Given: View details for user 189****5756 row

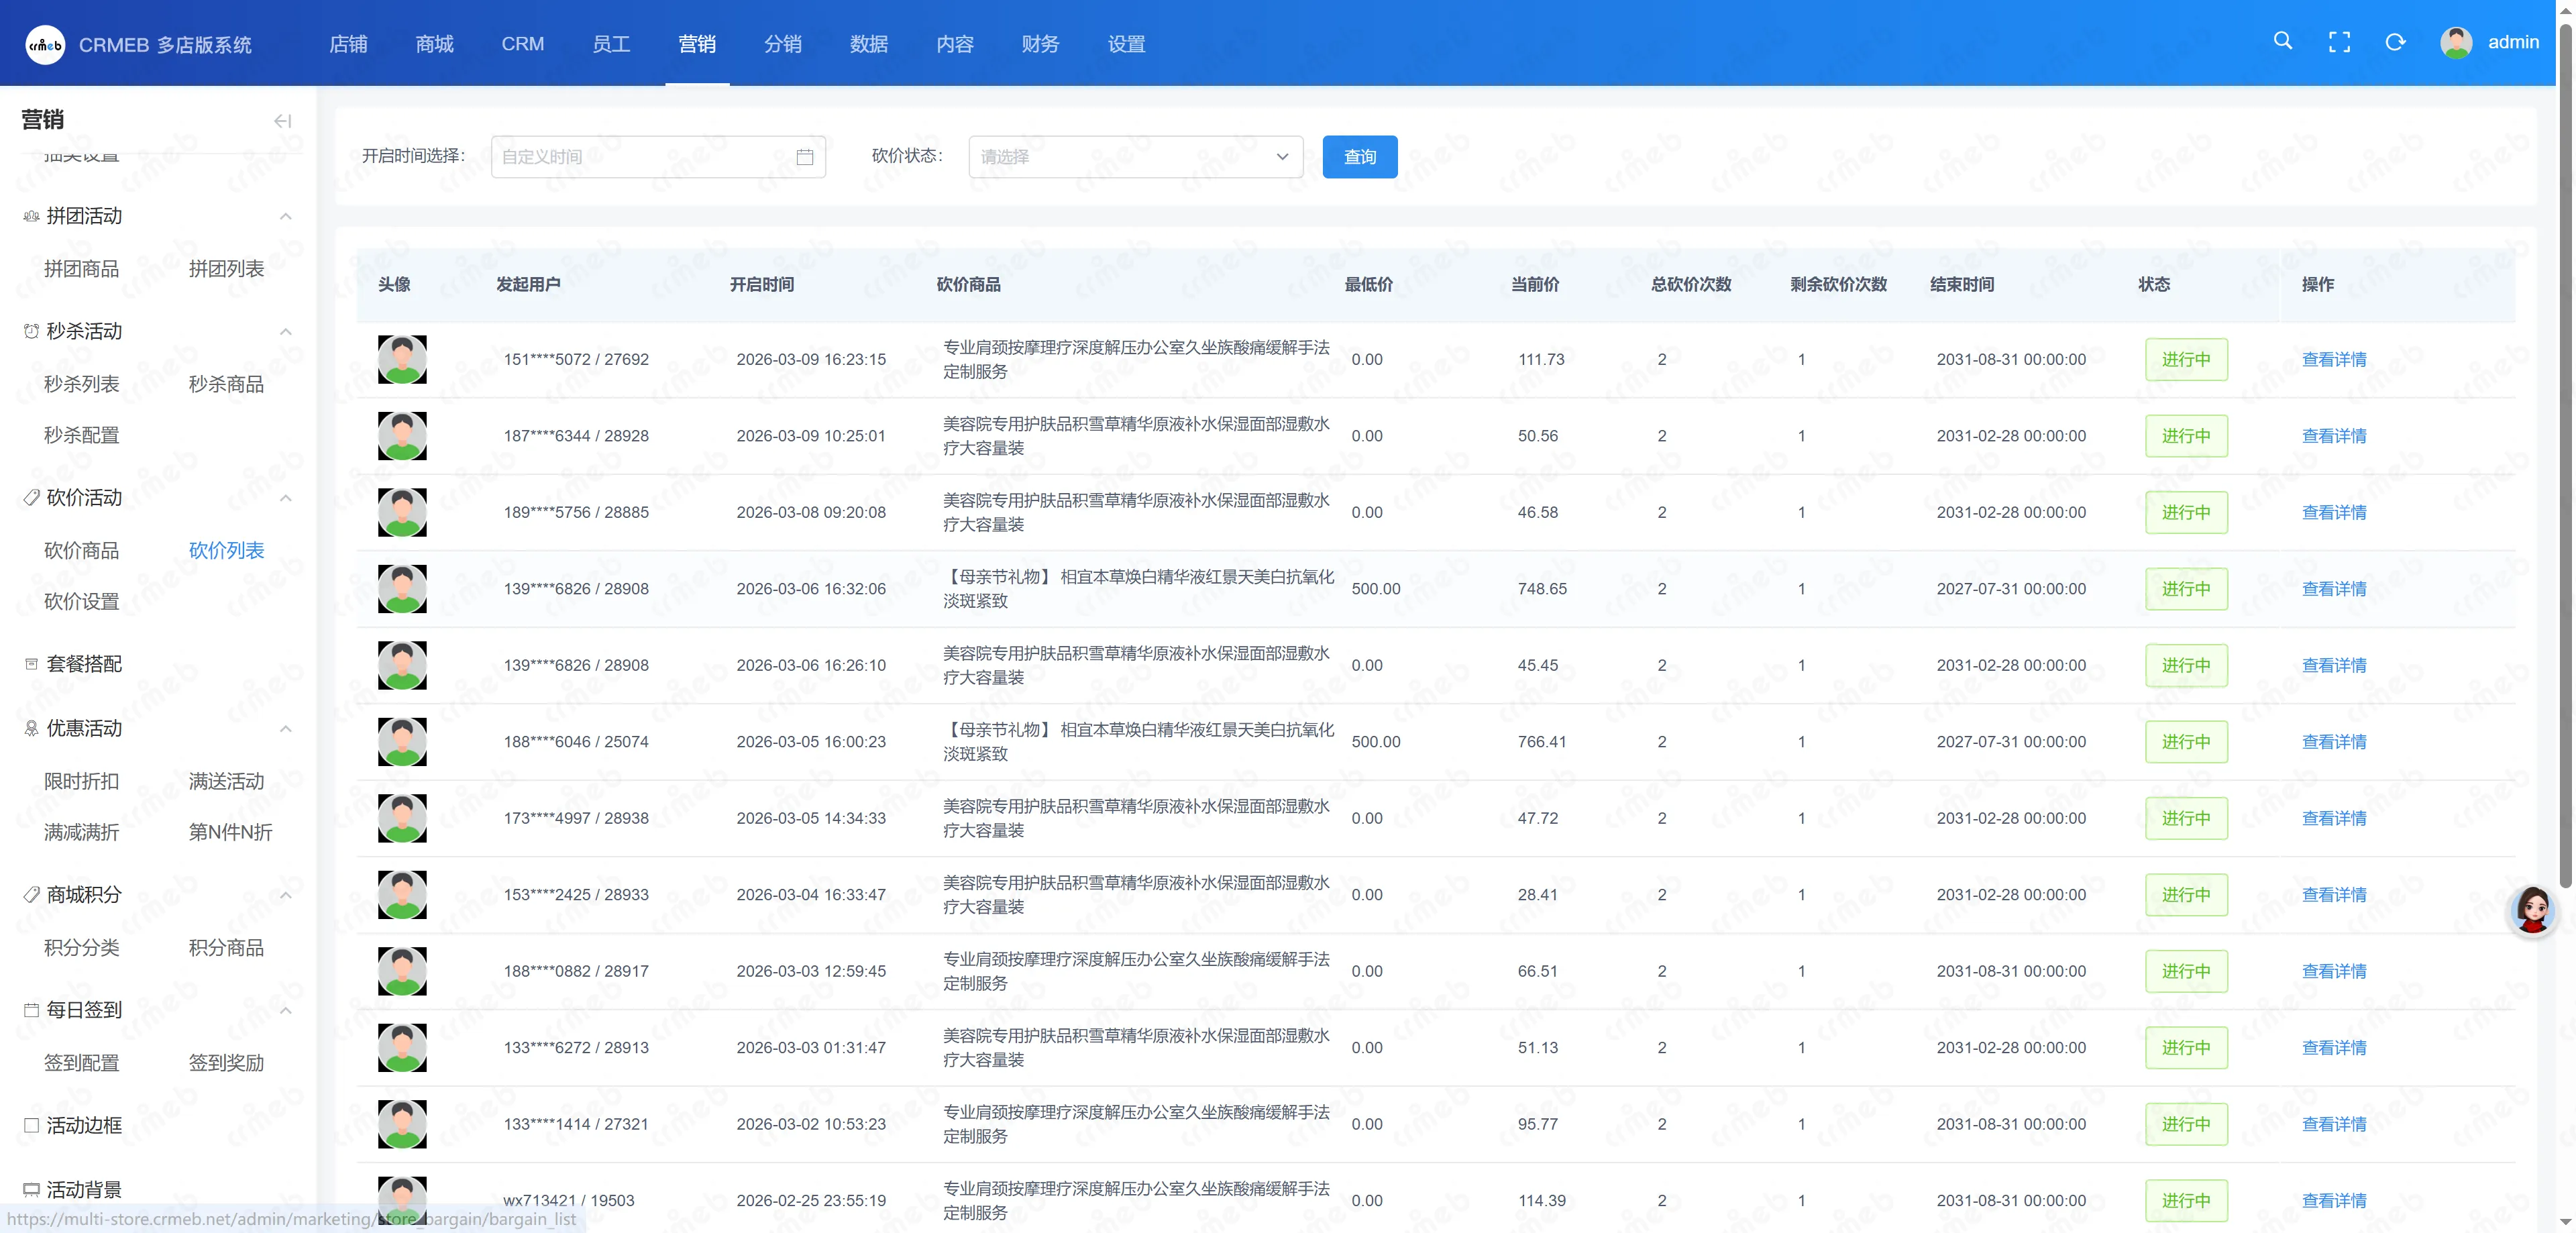Looking at the screenshot, I should tap(2334, 512).
